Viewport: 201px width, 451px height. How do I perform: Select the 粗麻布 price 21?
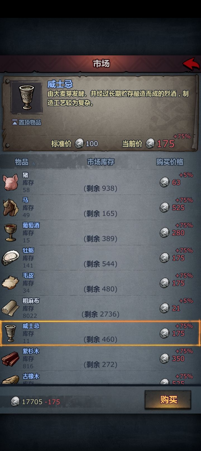point(176,308)
